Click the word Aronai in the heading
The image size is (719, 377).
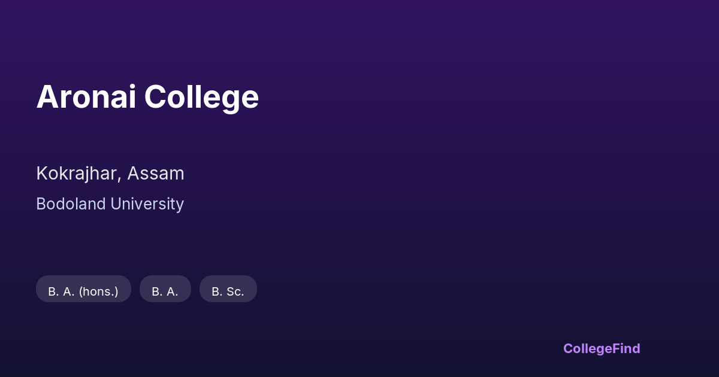point(86,96)
